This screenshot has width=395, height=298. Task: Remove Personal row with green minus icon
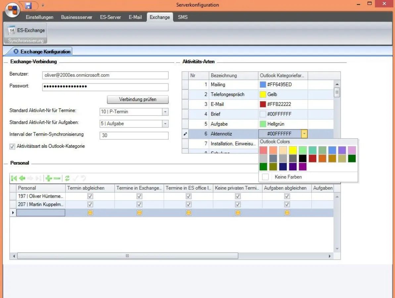pyautogui.click(x=57, y=178)
